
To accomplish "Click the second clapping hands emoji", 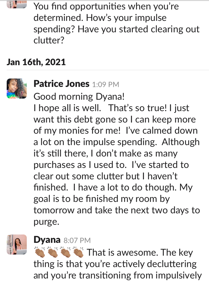I will (x=52, y=252).
